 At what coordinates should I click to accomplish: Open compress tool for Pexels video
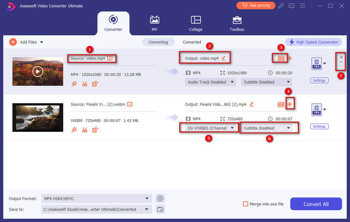pos(290,104)
